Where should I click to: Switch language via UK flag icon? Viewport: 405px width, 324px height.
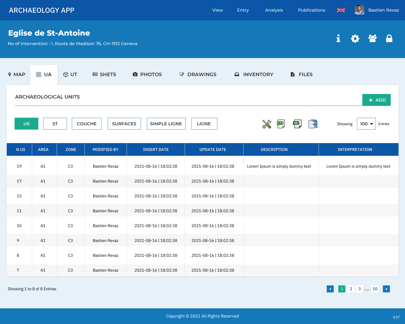tap(341, 10)
